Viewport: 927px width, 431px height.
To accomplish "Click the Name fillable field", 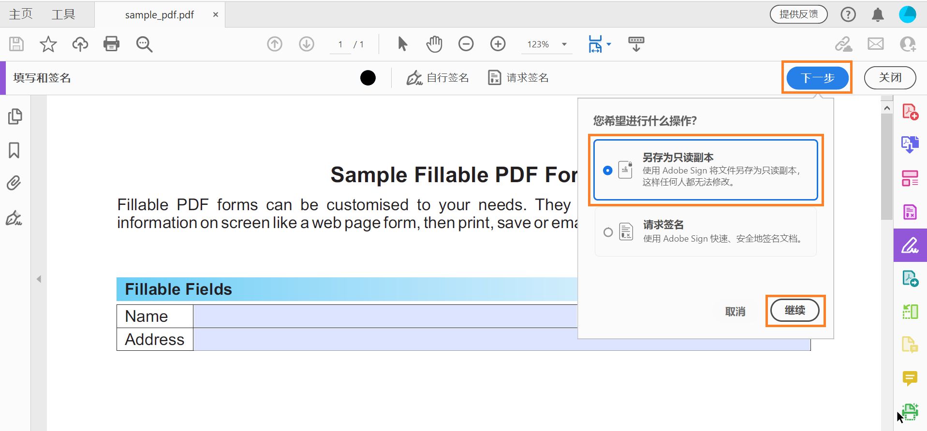I will (385, 316).
